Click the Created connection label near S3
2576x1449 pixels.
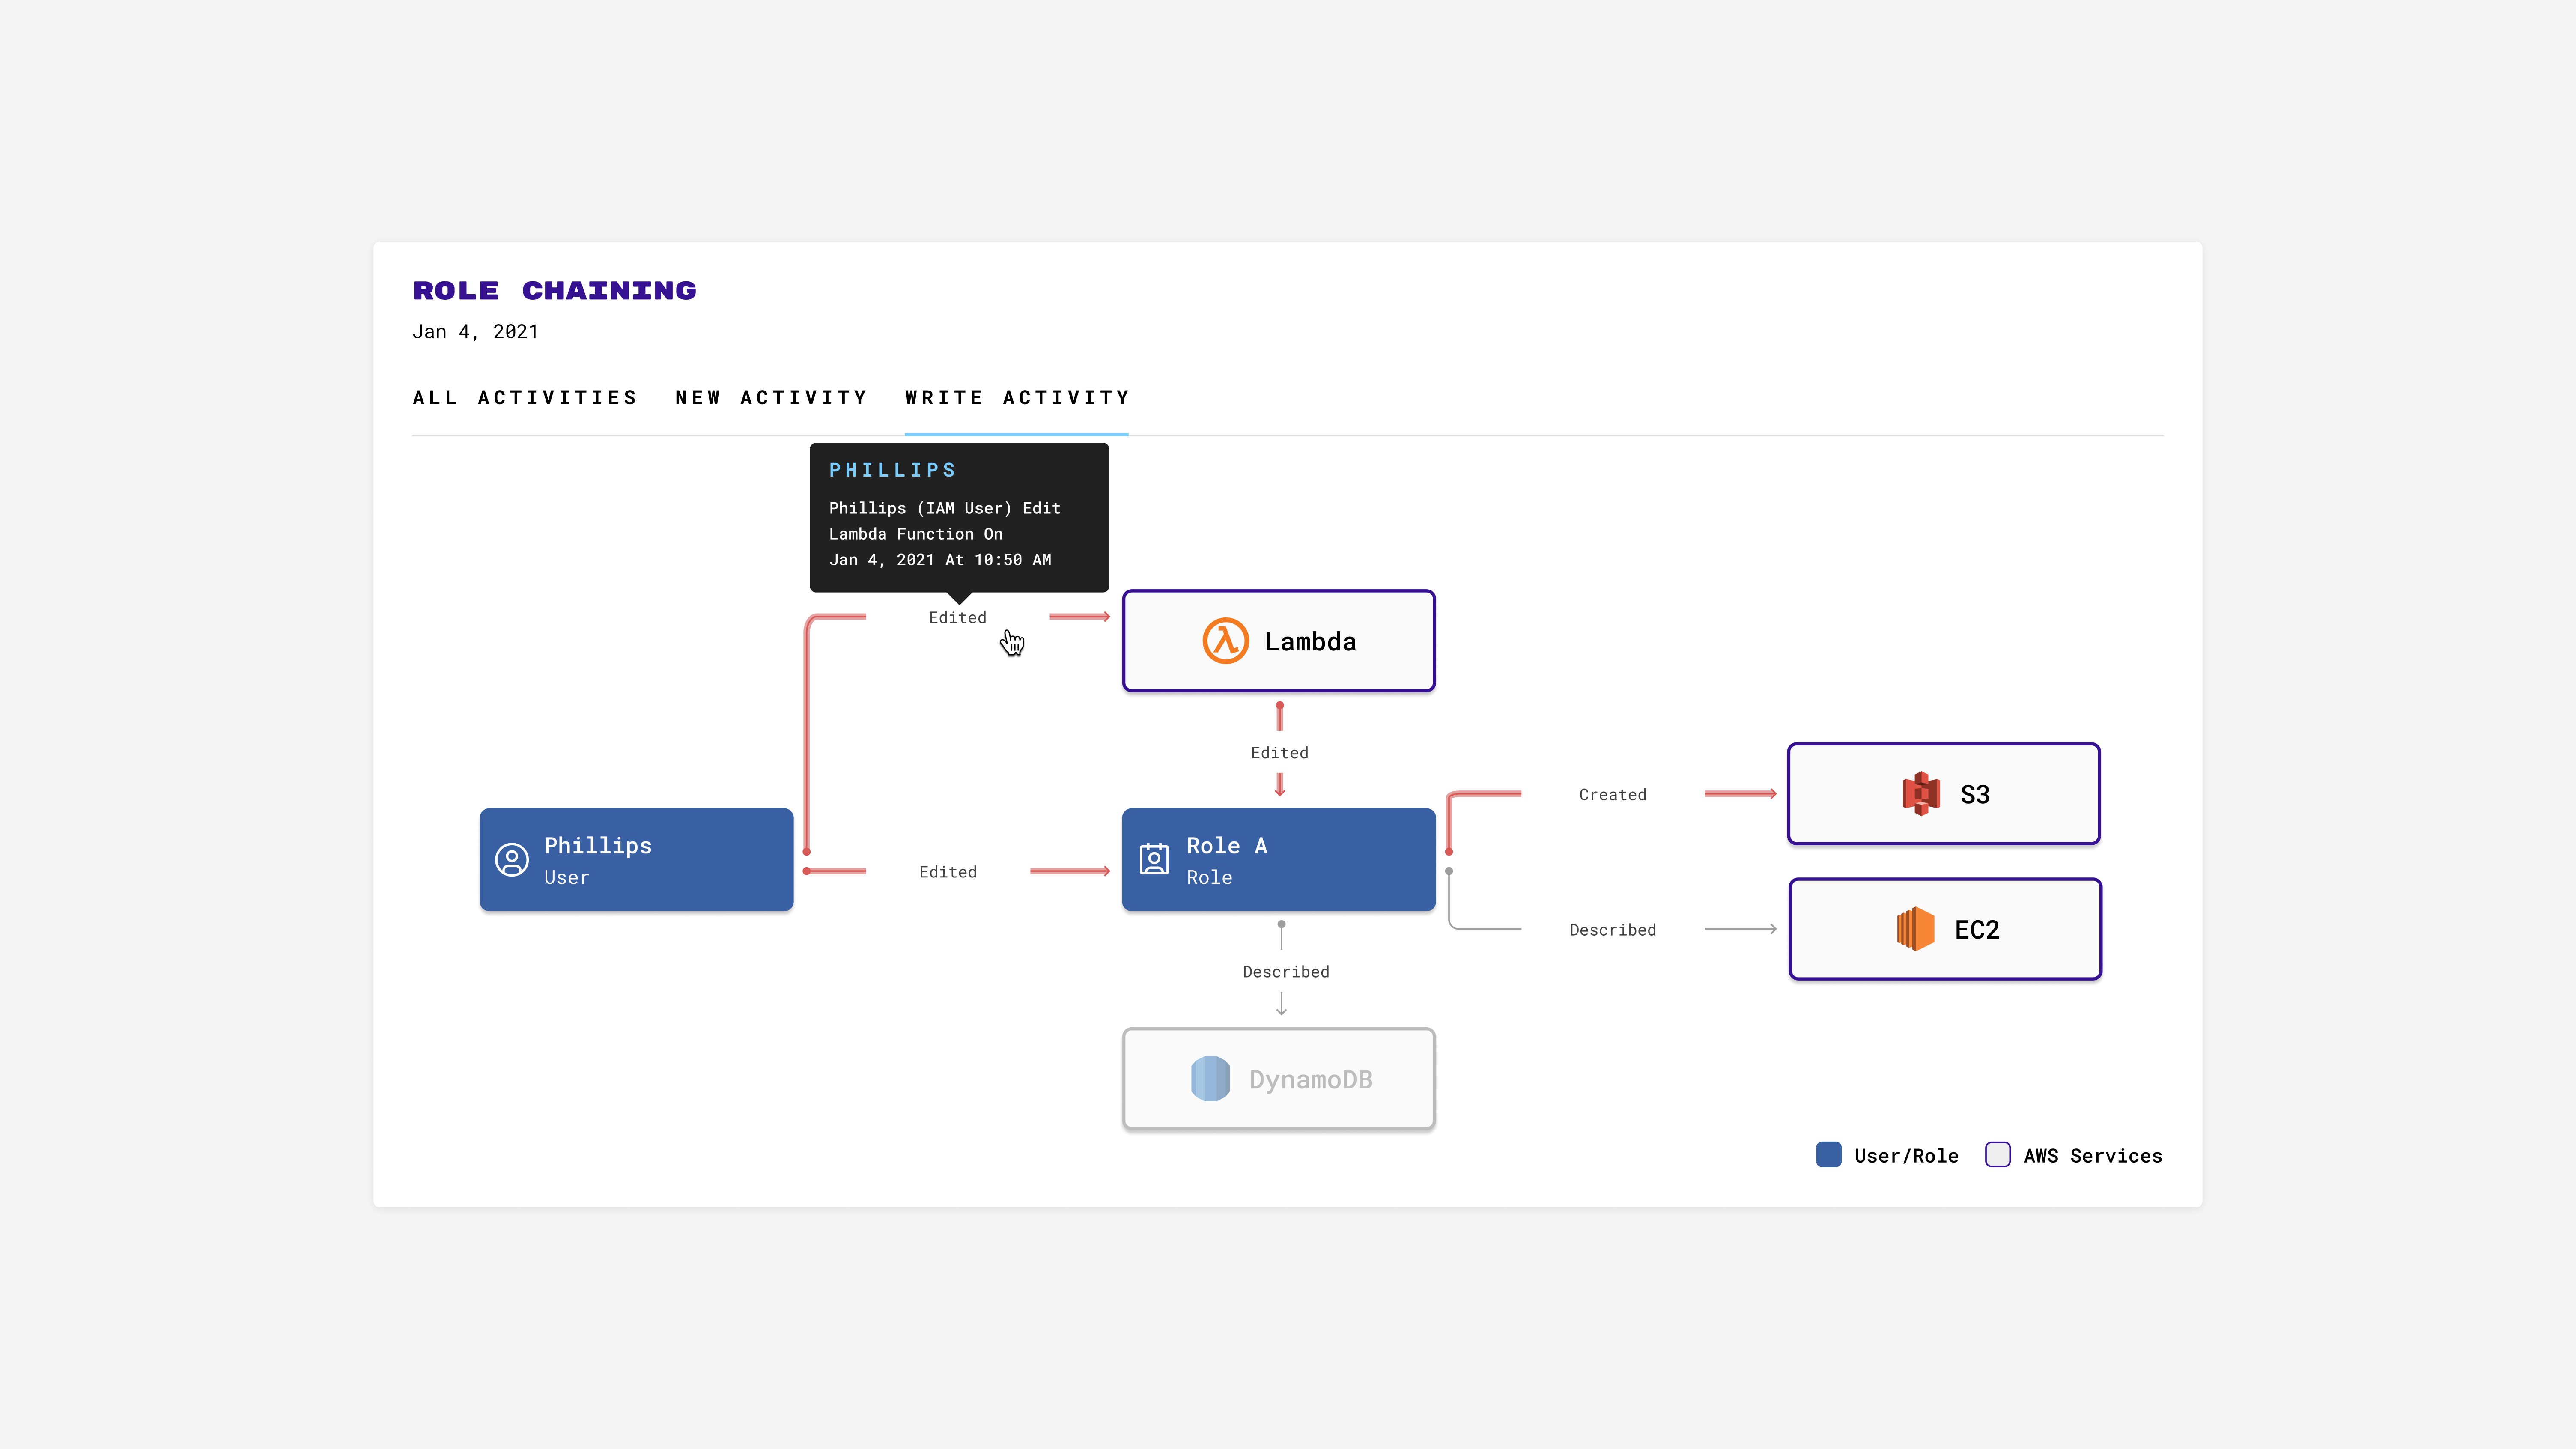pyautogui.click(x=1612, y=793)
